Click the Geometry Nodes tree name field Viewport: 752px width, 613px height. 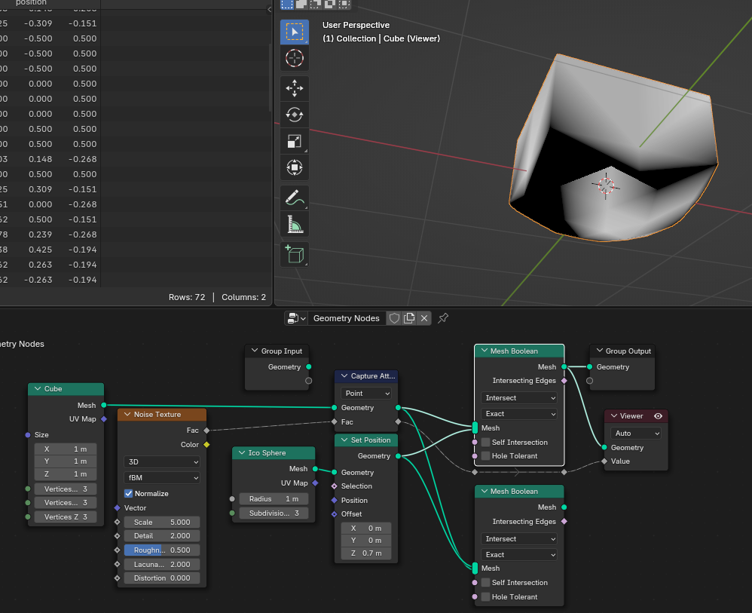[347, 318]
